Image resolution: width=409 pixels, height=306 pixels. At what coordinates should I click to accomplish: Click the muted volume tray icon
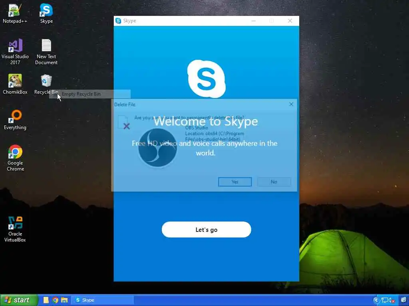tap(392, 300)
